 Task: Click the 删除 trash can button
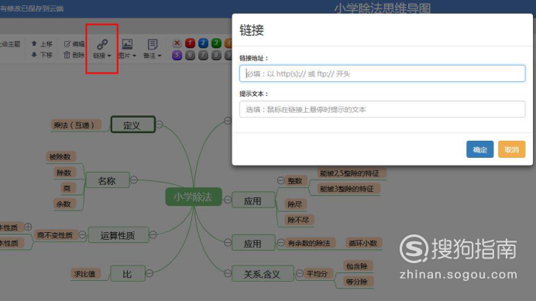(74, 55)
